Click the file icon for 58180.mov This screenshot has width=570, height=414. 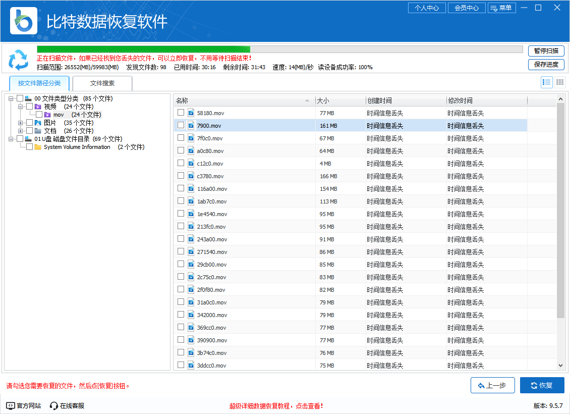pyautogui.click(x=191, y=113)
